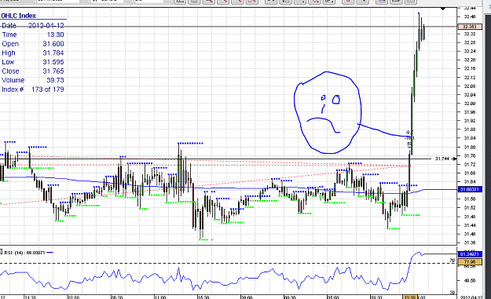This screenshot has height=299, width=491.
Task: Click the 20:00 time axis label
Action: pyautogui.click(x=247, y=297)
